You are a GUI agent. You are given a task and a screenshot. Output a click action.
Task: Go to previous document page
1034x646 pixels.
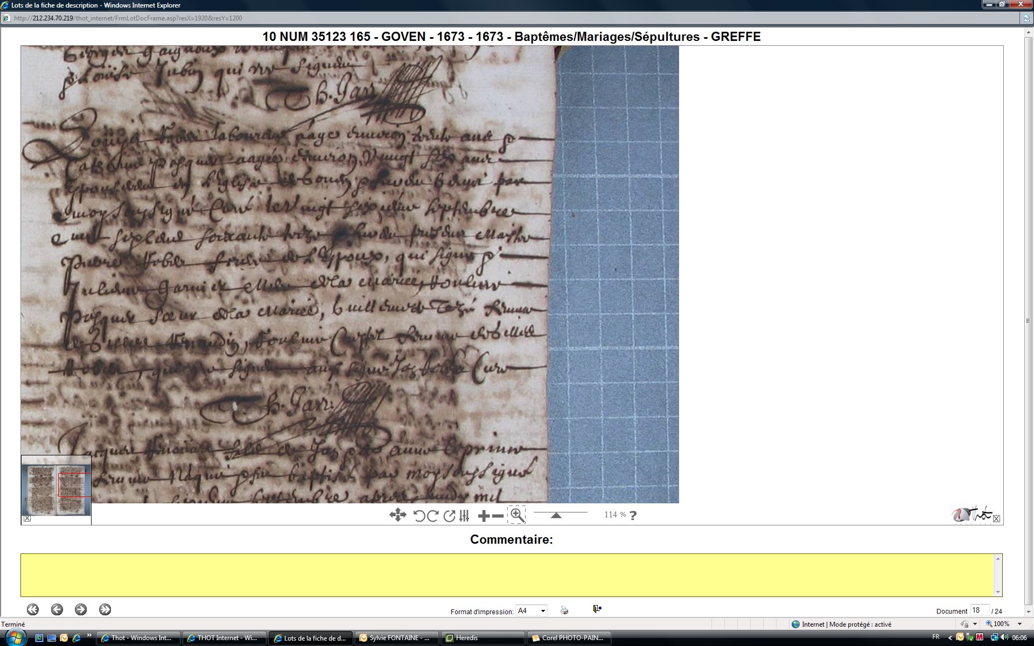pyautogui.click(x=57, y=609)
